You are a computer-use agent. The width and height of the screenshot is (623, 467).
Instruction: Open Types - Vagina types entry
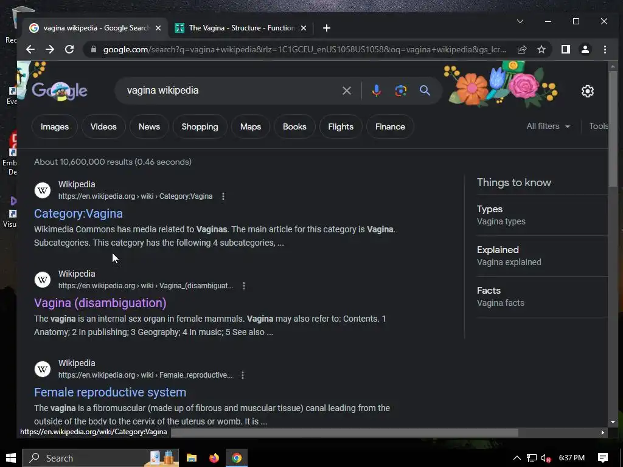pyautogui.click(x=542, y=215)
